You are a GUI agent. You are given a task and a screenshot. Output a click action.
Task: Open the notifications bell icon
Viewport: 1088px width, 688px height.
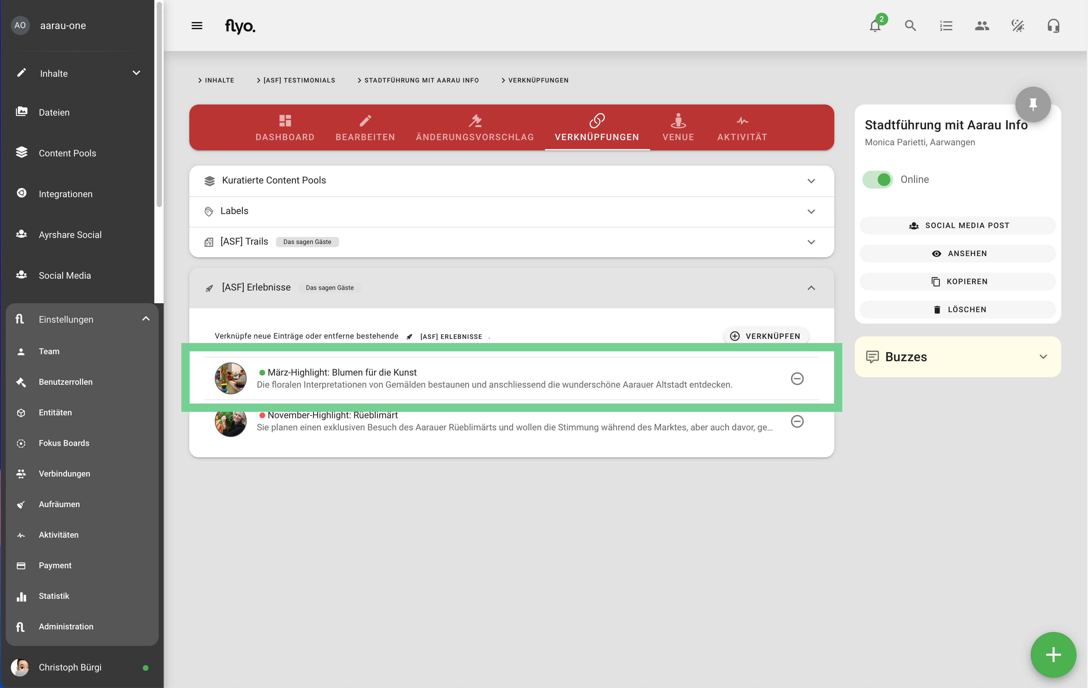(x=875, y=26)
